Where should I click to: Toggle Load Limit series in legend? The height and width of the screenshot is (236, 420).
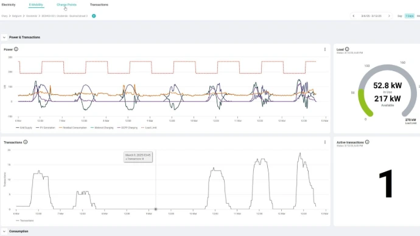[x=149, y=128]
